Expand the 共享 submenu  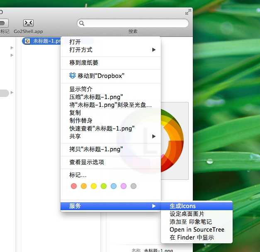pos(111,136)
